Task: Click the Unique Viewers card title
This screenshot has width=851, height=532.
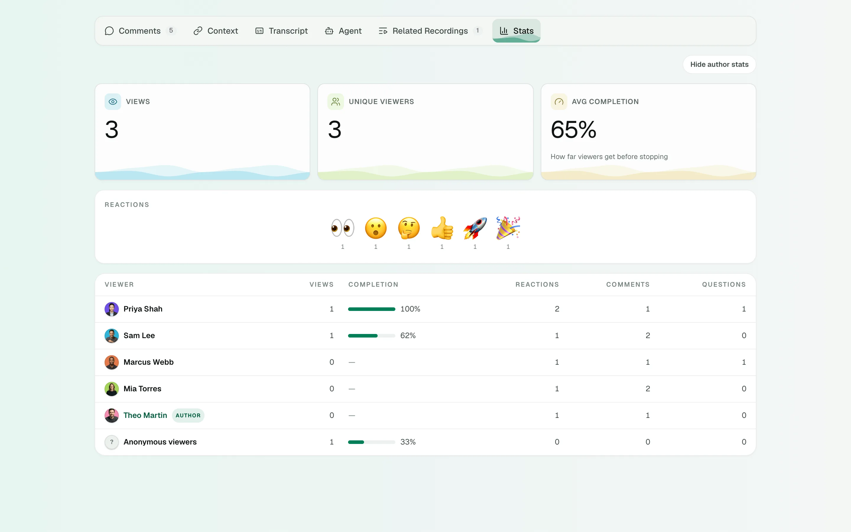Action: point(381,102)
